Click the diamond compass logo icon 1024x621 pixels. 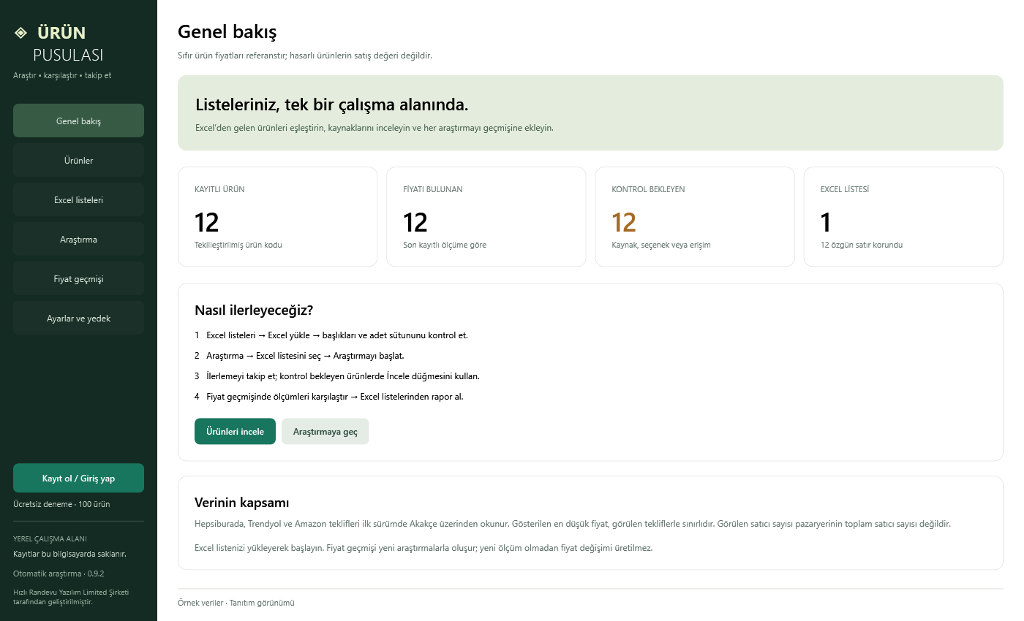point(20,33)
